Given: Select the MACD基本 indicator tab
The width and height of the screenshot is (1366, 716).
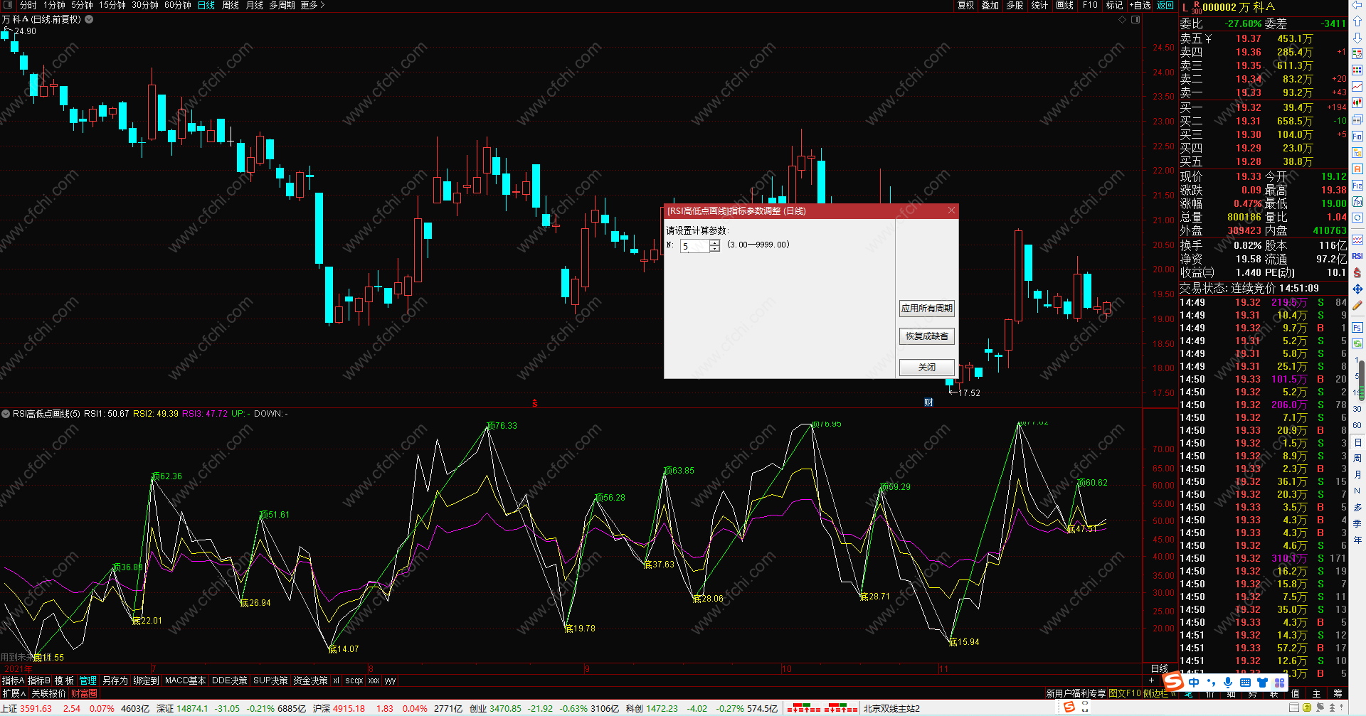Looking at the screenshot, I should 185,680.
